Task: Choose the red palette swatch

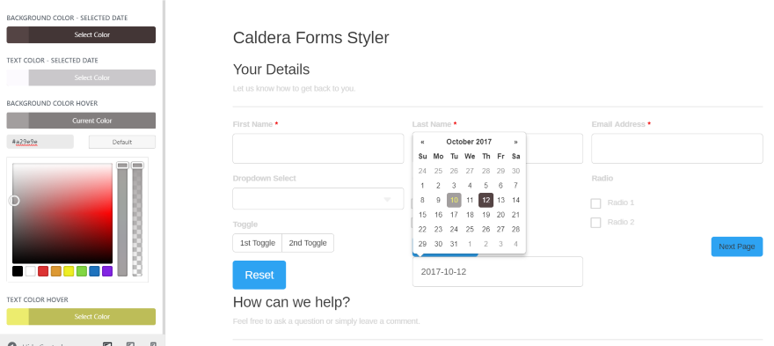Action: (43, 271)
